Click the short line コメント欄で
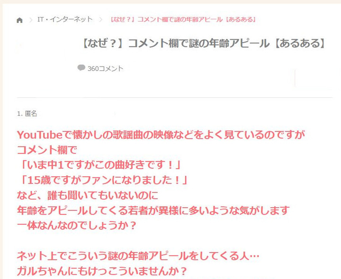The height and width of the screenshot is (279, 341). pyautogui.click(x=47, y=150)
